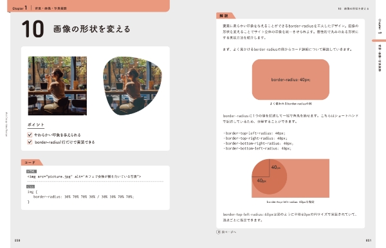Viewport: 386px width, 248px height.
Task: Click the Chapter 1 header label at top left
Action: coord(20,8)
